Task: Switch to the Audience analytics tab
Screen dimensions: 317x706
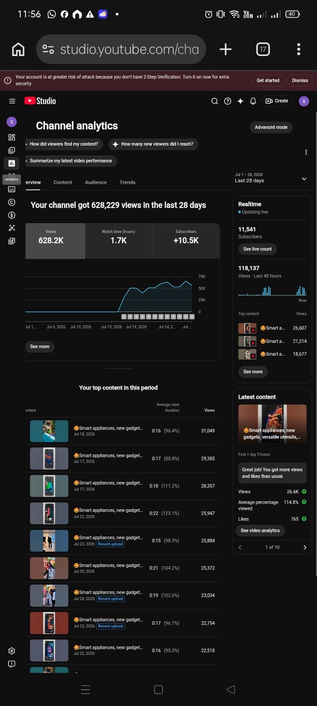Action: pos(96,182)
